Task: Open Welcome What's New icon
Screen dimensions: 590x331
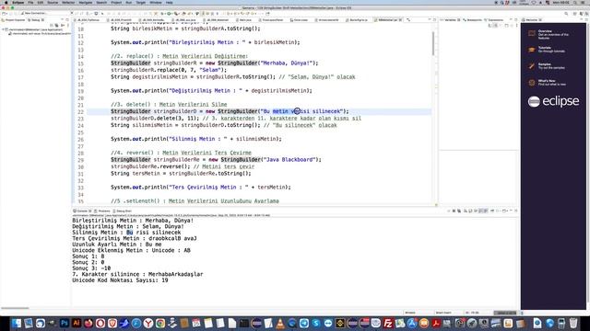Action: [532, 83]
